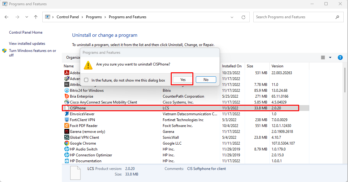Sort by the Size column header
Viewport: 348px width, 182px height.
point(250,66)
